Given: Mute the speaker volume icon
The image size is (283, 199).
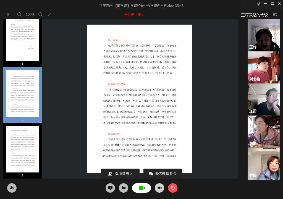Looking at the screenshot, I should tap(159, 188).
